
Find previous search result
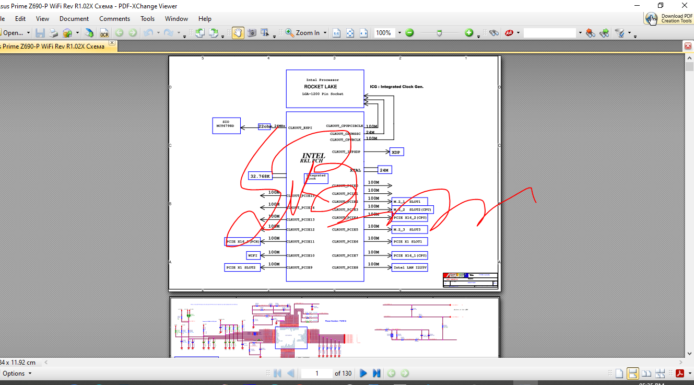[591, 33]
